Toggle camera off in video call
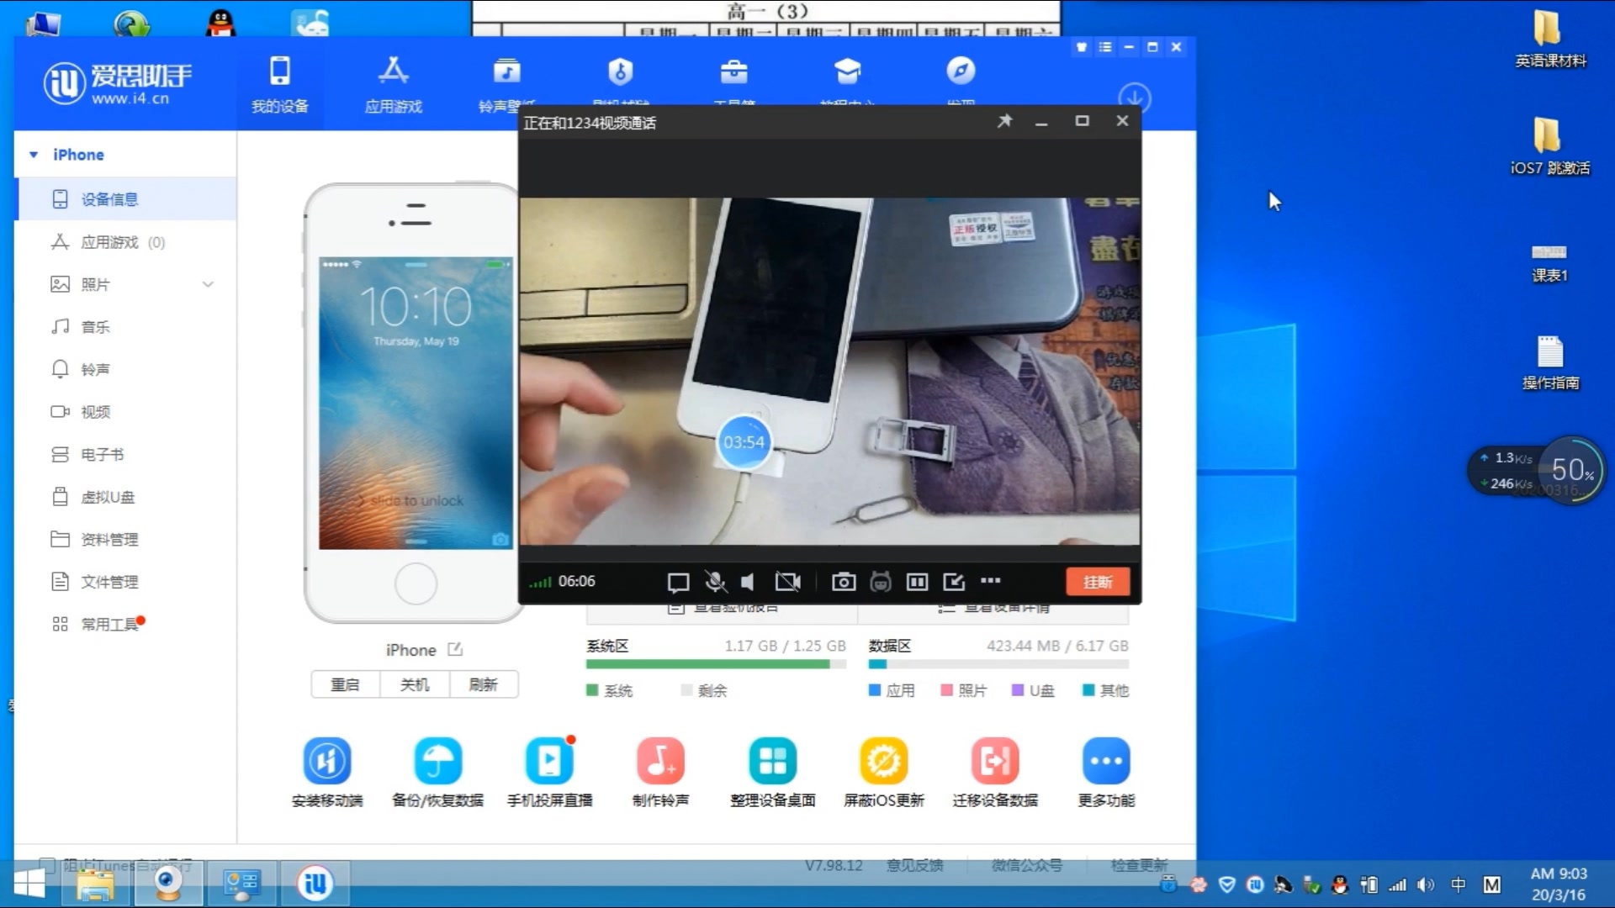This screenshot has width=1615, height=908. pos(788,582)
